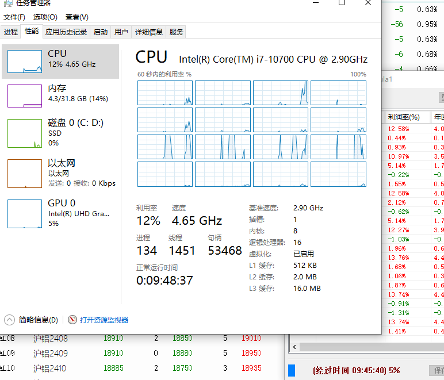Select the CPU mini graph in the sidebar
The image size is (444, 380).
pos(25,62)
